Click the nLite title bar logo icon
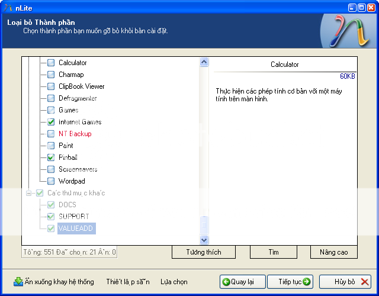The height and width of the screenshot is (296, 379). click(8, 8)
